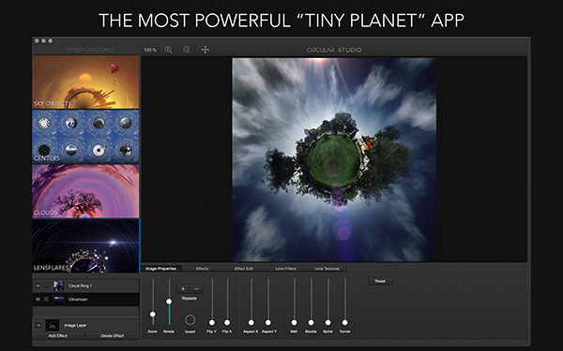Open the Sky Objects effect category
The image size is (563, 351).
pyautogui.click(x=85, y=82)
